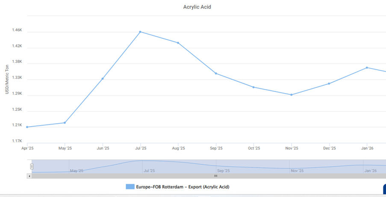
Task: Click Jul '25 in the range navigator
Action: click(x=149, y=171)
